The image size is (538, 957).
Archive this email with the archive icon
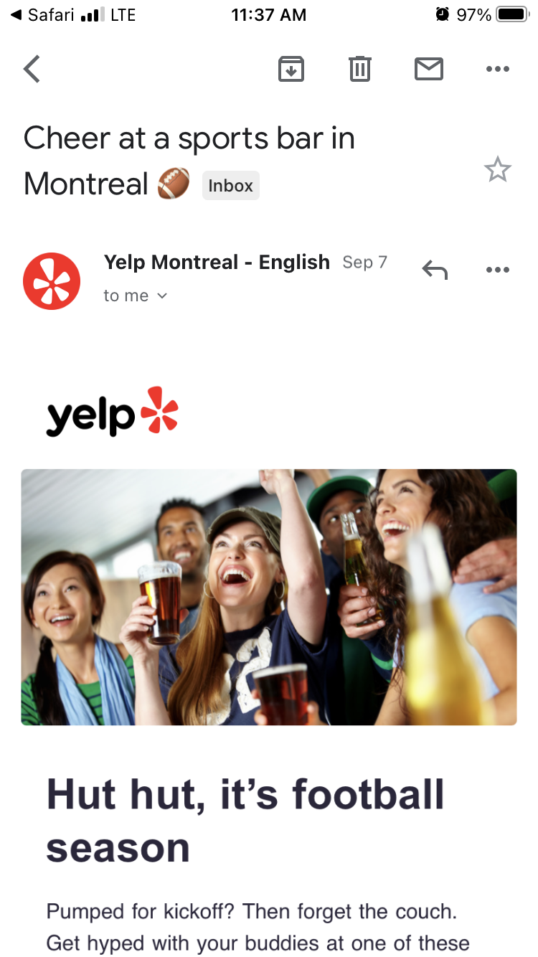coord(291,69)
